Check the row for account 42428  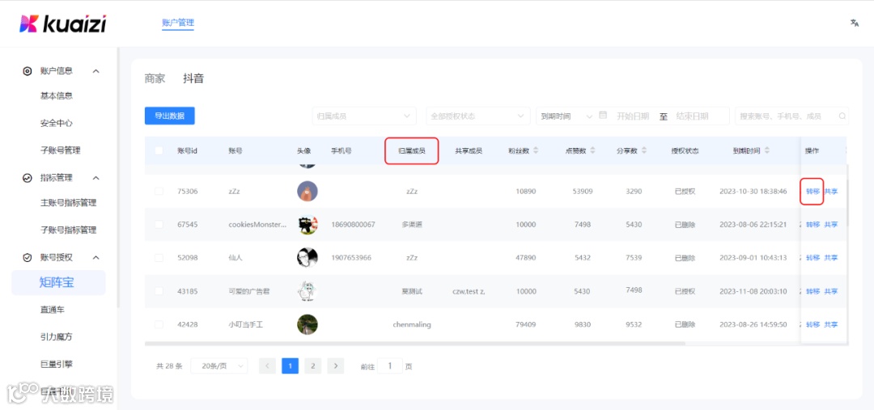[159, 324]
